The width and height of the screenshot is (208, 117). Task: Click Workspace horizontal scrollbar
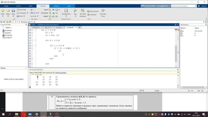[x=194, y=87]
